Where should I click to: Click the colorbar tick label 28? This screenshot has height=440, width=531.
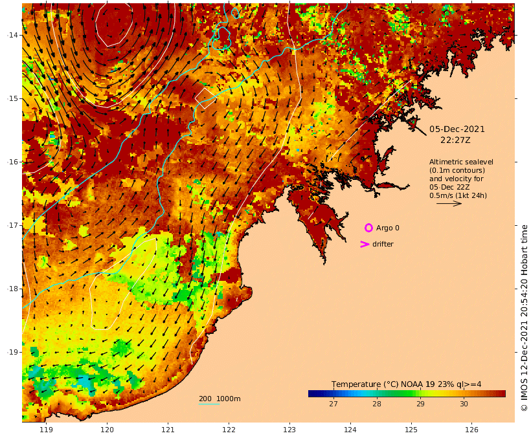tap(377, 404)
